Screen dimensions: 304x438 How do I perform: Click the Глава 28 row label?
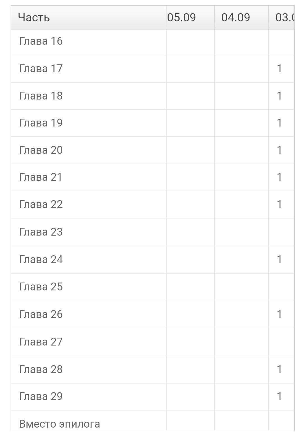(x=41, y=369)
